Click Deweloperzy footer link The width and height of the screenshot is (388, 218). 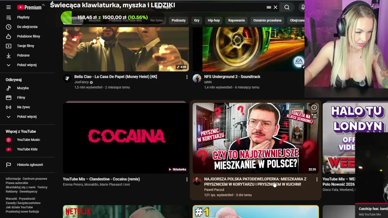click(x=28, y=191)
